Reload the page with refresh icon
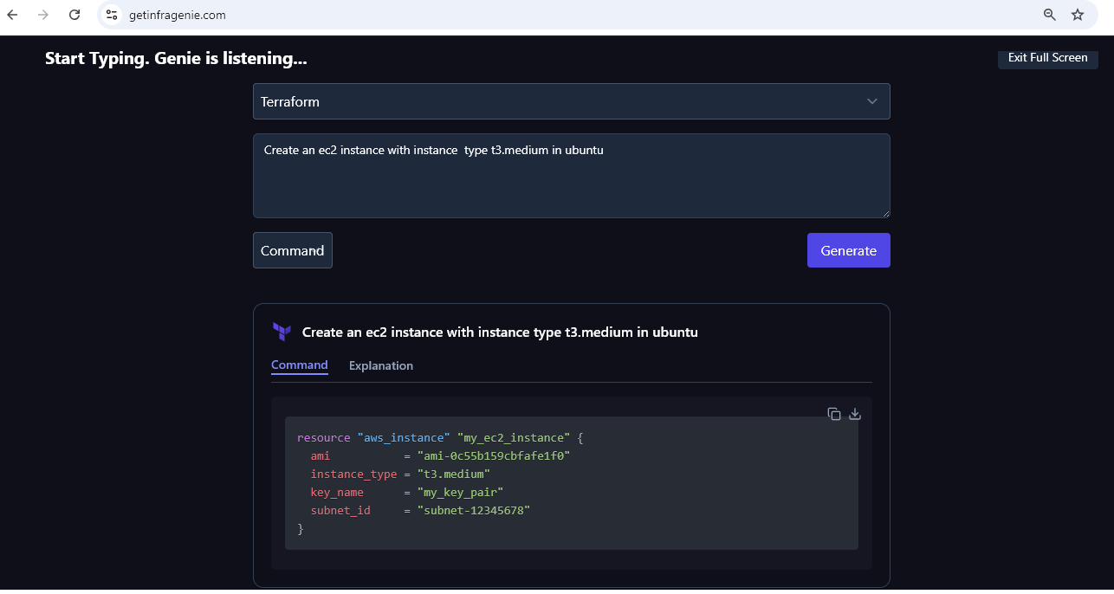Image resolution: width=1114 pixels, height=594 pixels. coord(74,15)
